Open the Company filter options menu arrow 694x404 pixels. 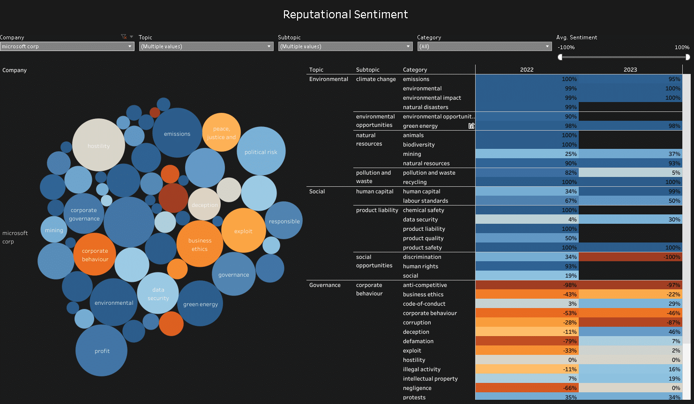tap(132, 37)
